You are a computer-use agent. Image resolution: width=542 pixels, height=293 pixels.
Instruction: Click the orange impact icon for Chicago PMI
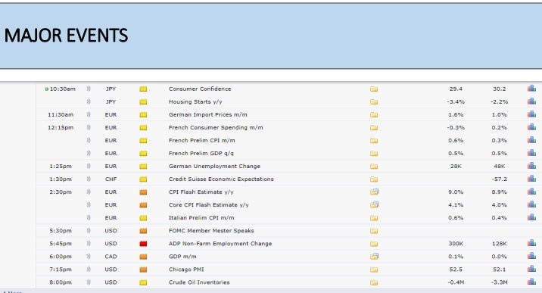(x=143, y=270)
